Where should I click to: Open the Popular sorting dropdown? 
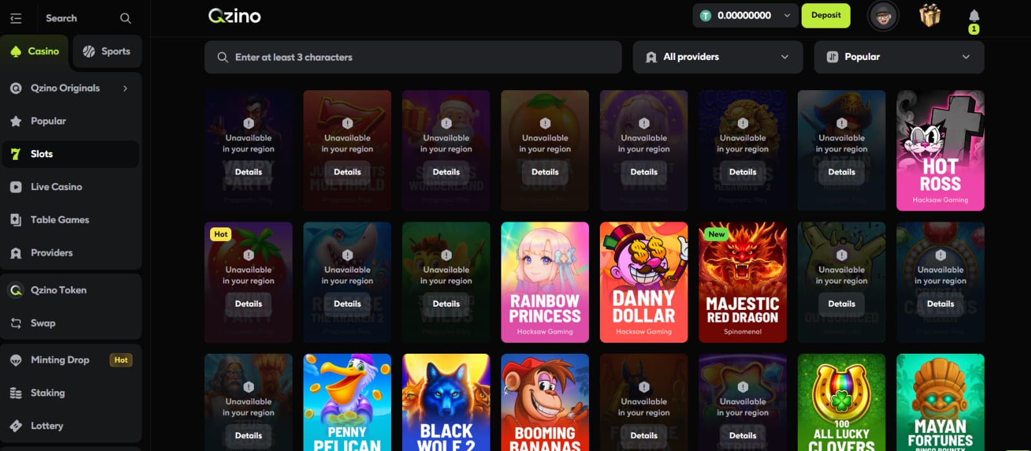point(899,57)
